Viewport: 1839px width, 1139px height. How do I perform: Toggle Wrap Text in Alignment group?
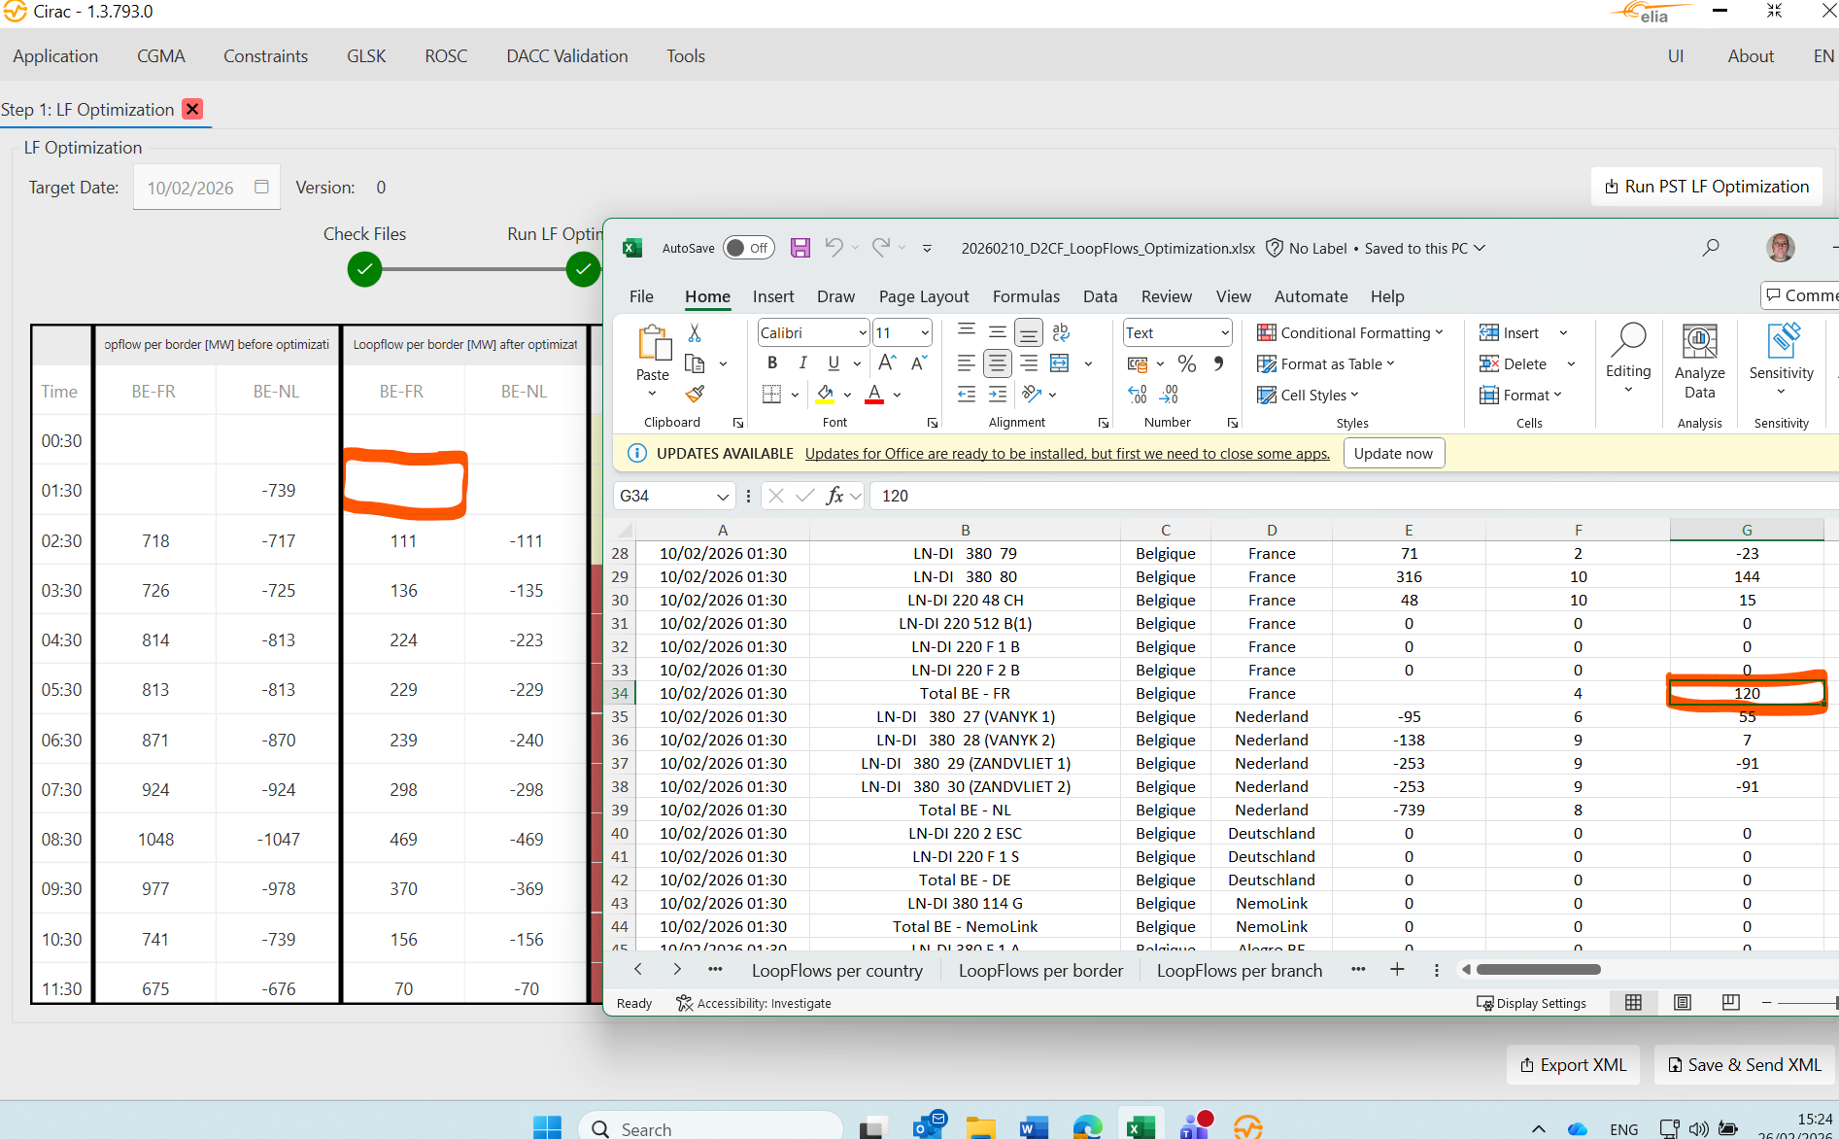(x=1061, y=332)
